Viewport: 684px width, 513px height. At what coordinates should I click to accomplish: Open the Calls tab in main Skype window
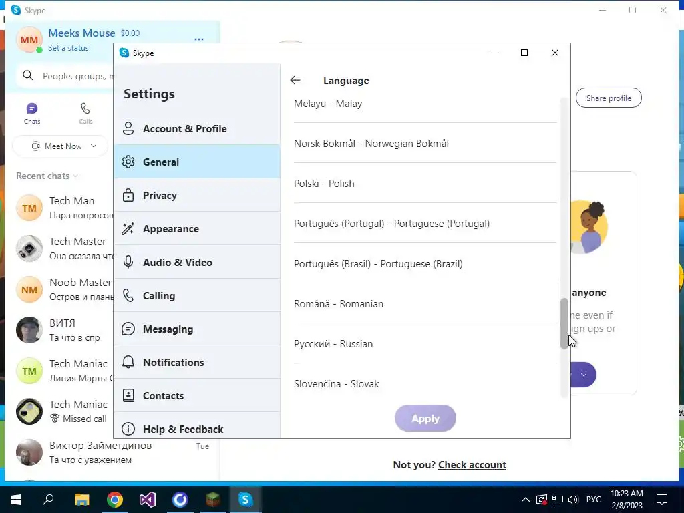pos(85,114)
